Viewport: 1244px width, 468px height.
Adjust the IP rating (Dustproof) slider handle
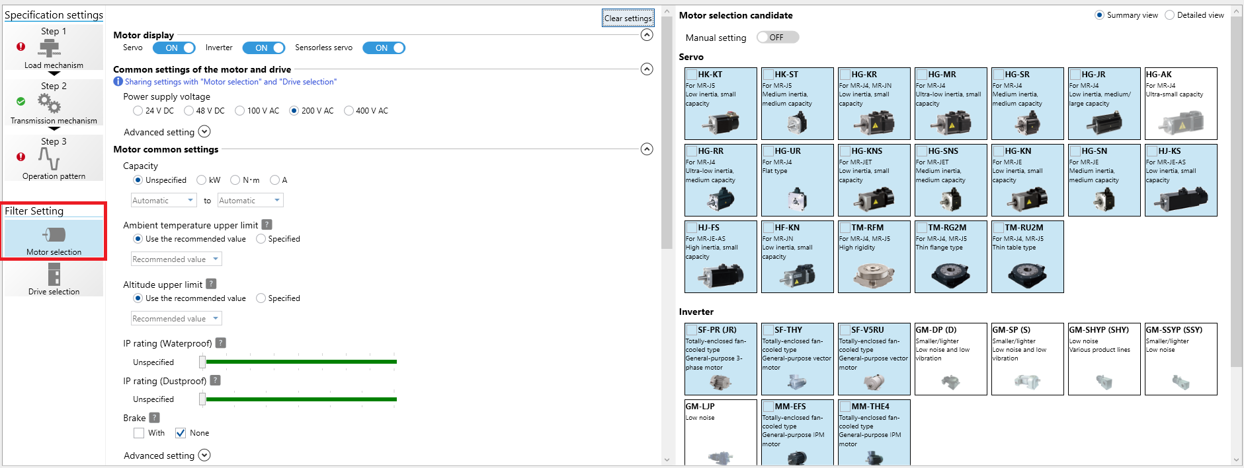[x=202, y=399]
